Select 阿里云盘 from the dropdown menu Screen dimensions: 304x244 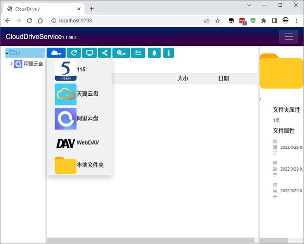pyautogui.click(x=79, y=119)
